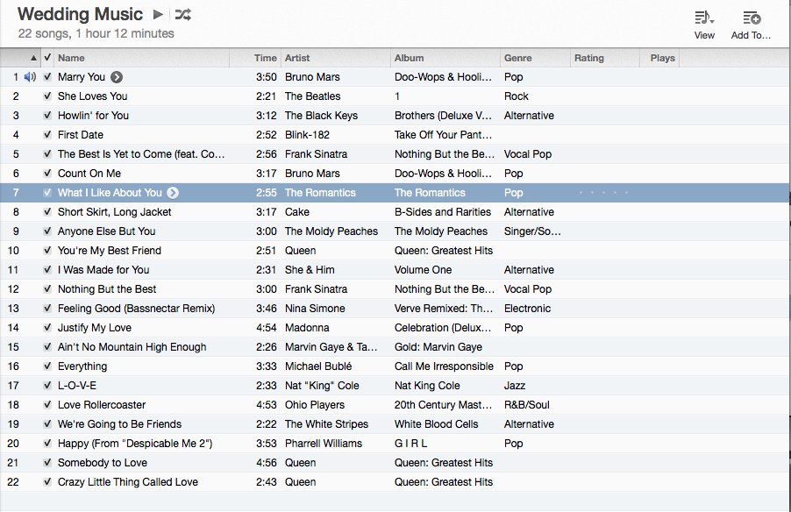Select the song She Loves You

point(92,96)
